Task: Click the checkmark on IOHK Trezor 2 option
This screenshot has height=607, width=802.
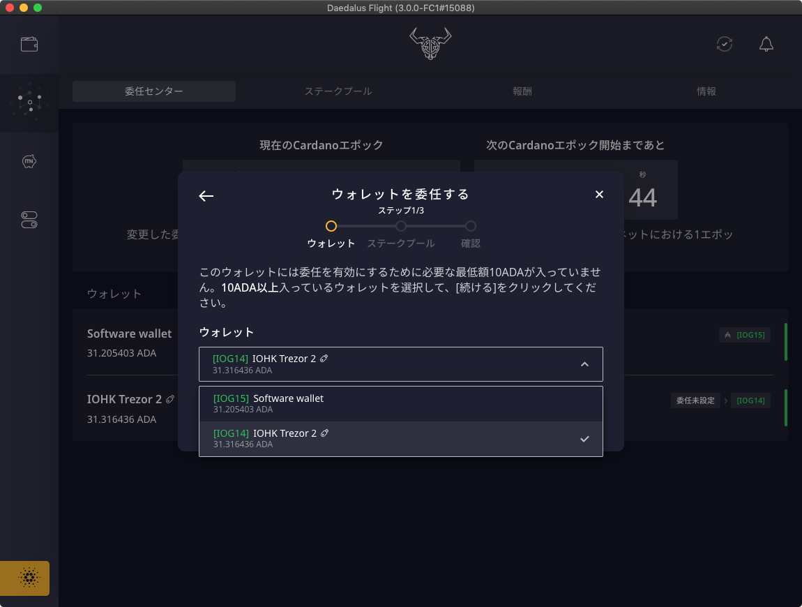Action: click(x=584, y=439)
